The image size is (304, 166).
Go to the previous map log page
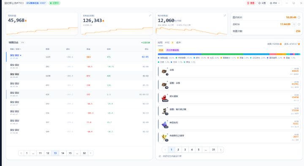click(x=21, y=153)
